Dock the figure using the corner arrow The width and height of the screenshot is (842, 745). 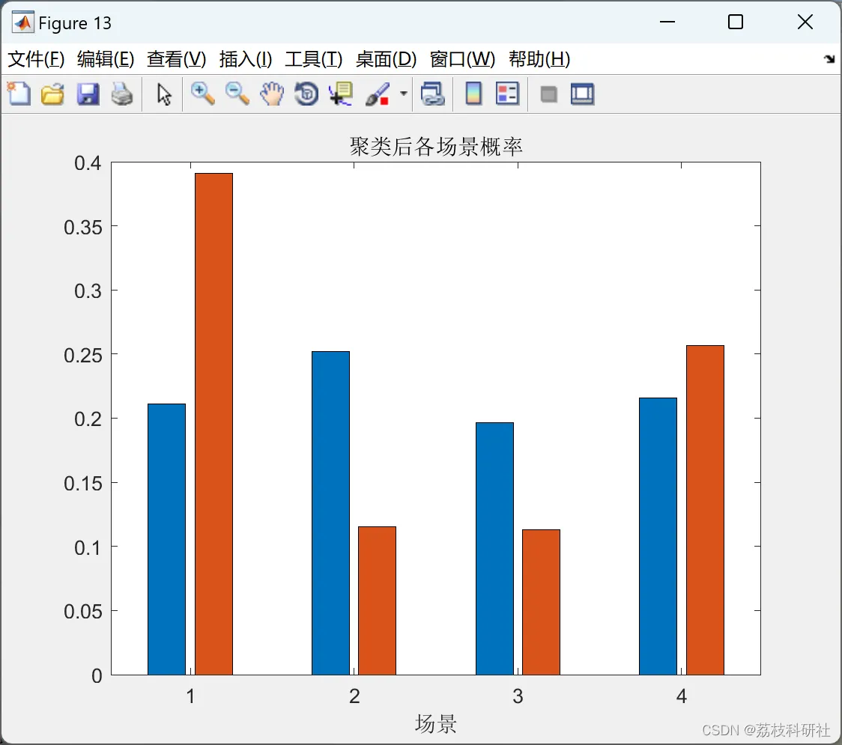pyautogui.click(x=830, y=59)
